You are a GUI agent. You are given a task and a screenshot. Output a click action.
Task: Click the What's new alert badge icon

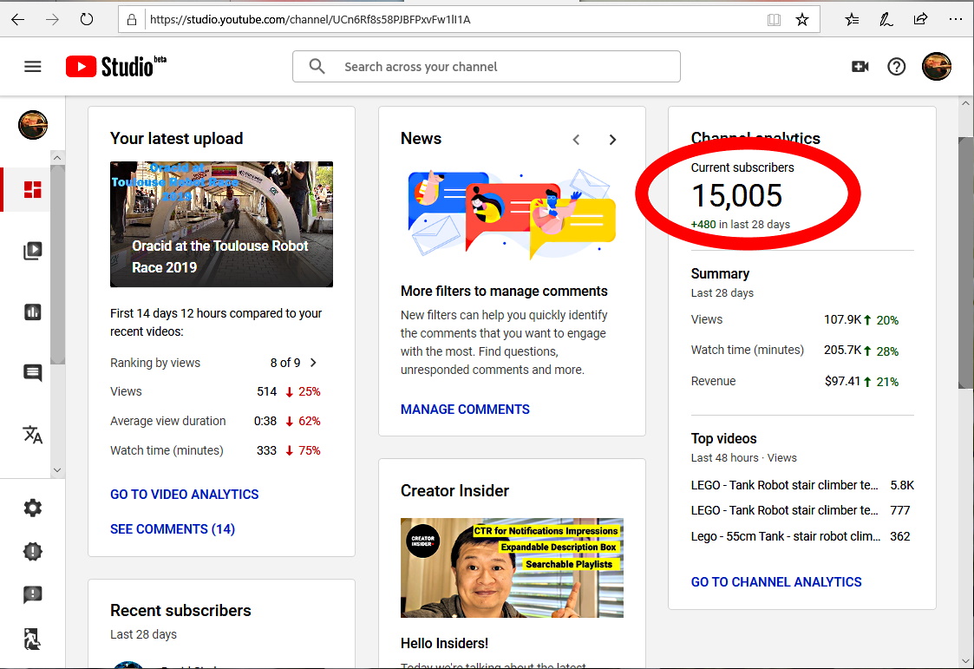pyautogui.click(x=32, y=552)
